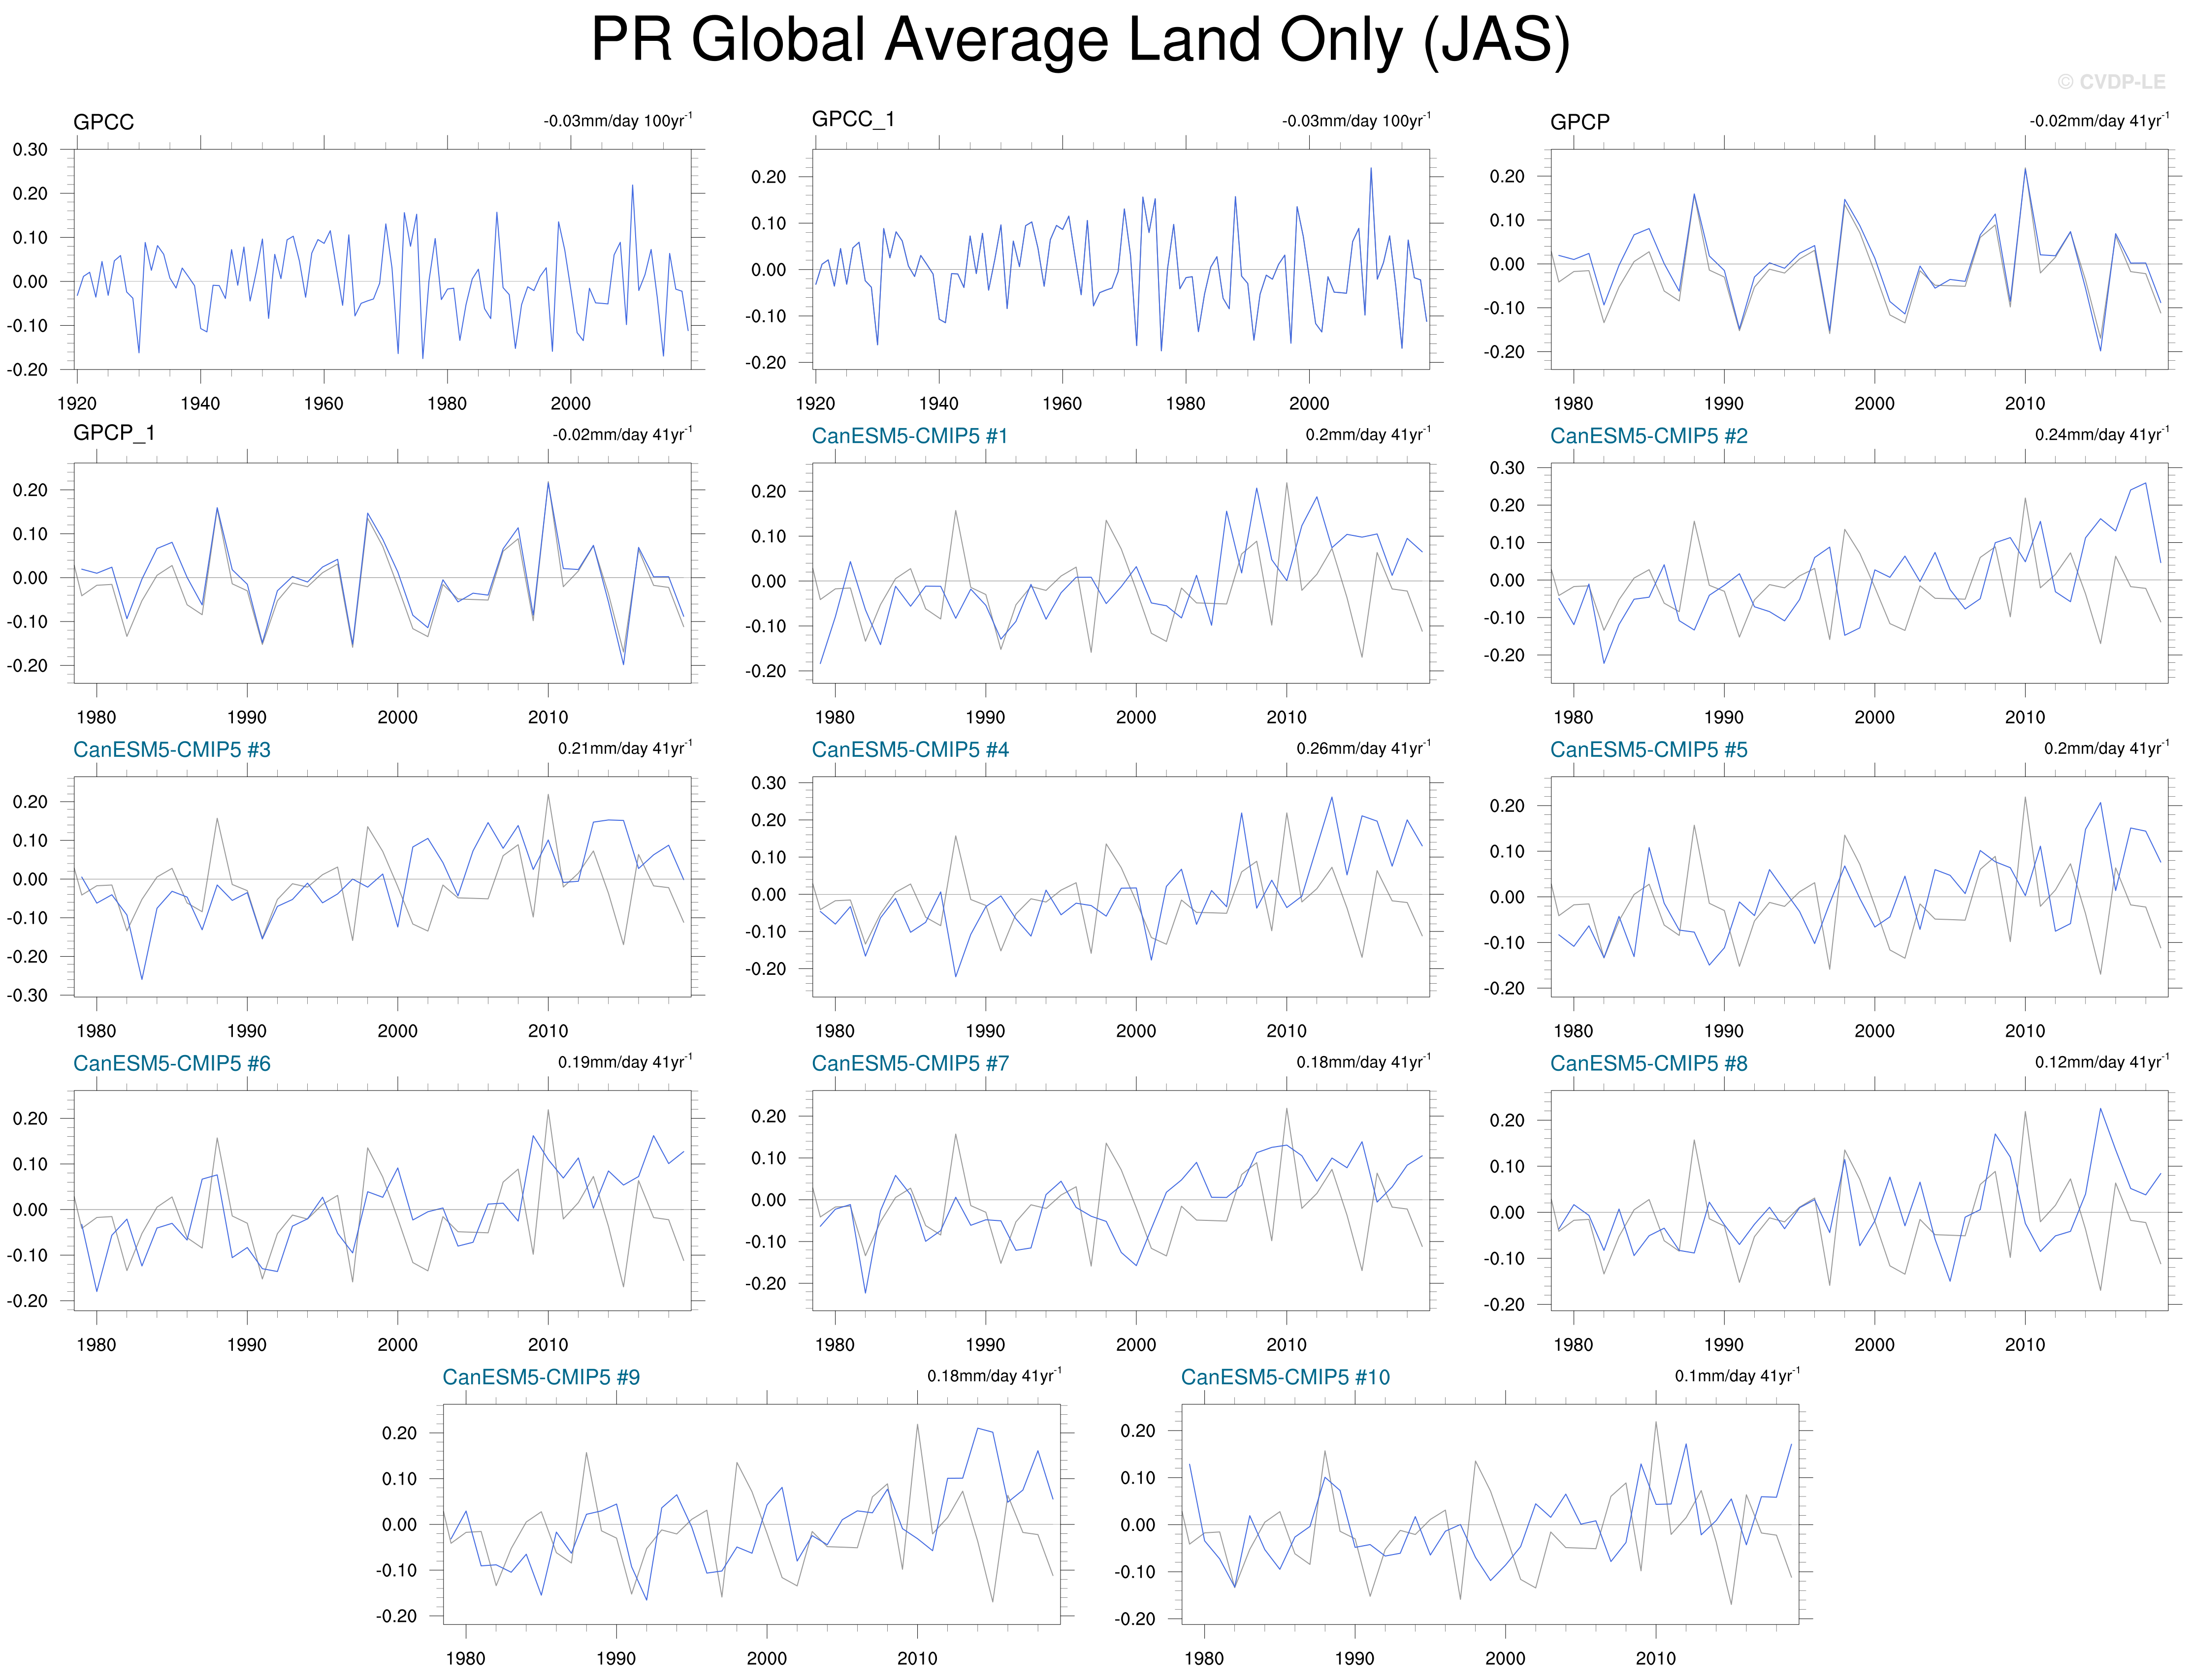This screenshot has width=2190, height=1680.
Task: Click the 0.26mm/day trend label of #4
Action: click(x=1363, y=748)
